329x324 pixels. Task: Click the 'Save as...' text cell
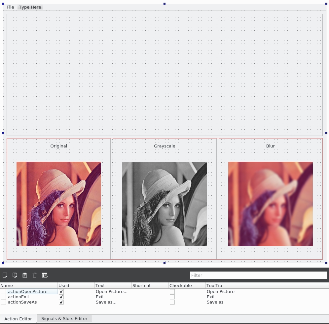coord(106,302)
